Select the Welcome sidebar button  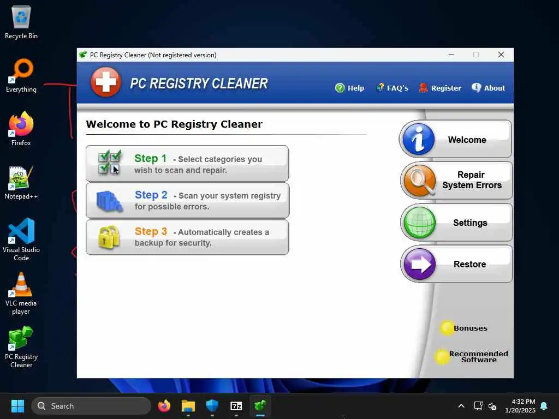[455, 139]
